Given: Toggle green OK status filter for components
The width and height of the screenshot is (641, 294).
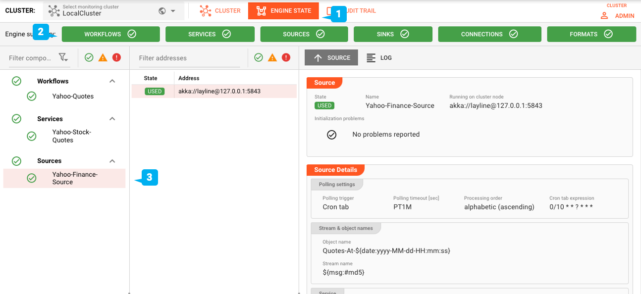Looking at the screenshot, I should click(x=89, y=58).
